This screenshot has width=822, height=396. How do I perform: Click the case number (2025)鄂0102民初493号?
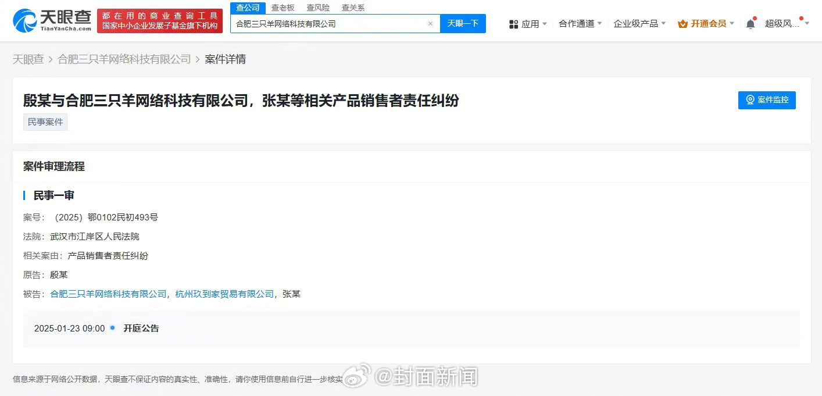[x=105, y=217]
